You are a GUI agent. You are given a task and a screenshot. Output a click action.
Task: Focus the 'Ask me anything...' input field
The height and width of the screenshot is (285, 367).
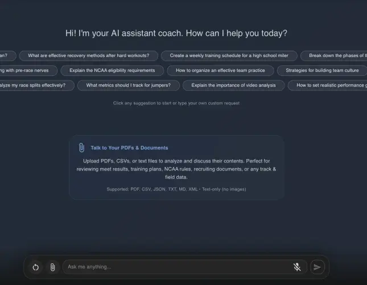(185, 267)
